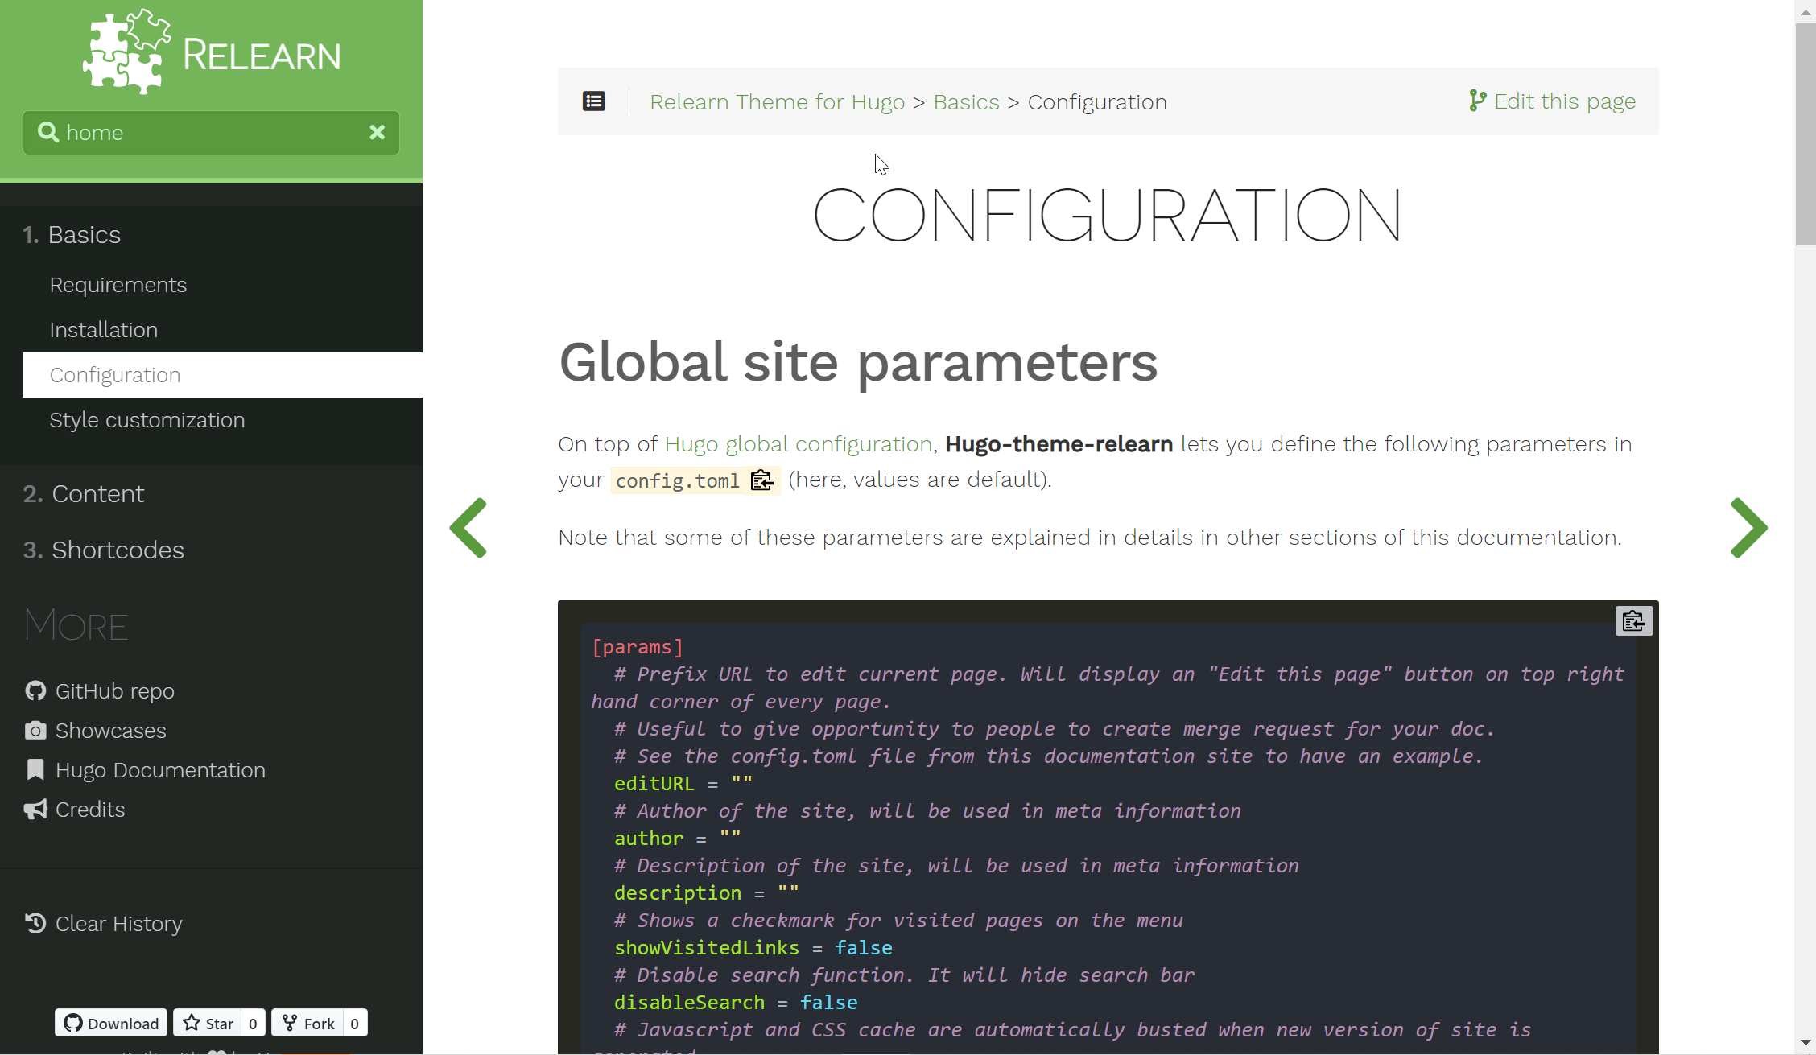Open the GitHub repo link
Image resolution: width=1816 pixels, height=1055 pixels.
114,691
